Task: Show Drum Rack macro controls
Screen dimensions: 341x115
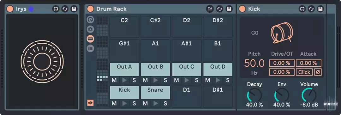Action: click(x=90, y=20)
